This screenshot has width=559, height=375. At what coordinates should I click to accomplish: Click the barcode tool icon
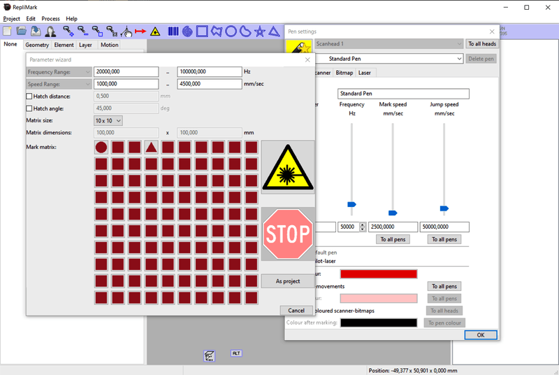(173, 31)
